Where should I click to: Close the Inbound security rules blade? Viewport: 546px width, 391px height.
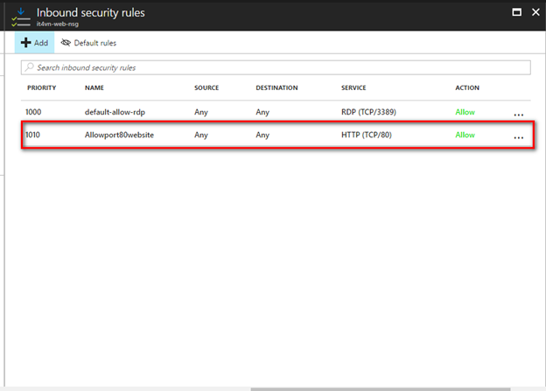click(535, 12)
